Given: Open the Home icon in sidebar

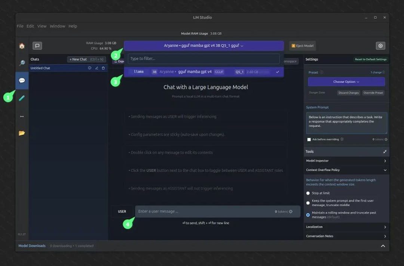Looking at the screenshot, I should pos(22,46).
